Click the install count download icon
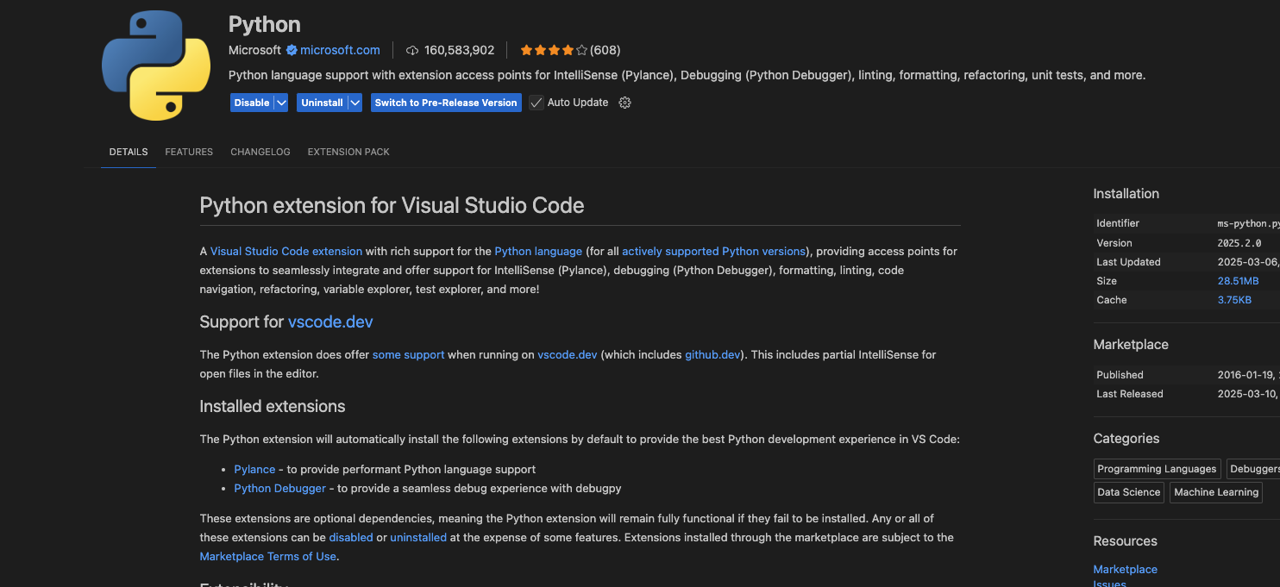1280x587 pixels. (412, 50)
